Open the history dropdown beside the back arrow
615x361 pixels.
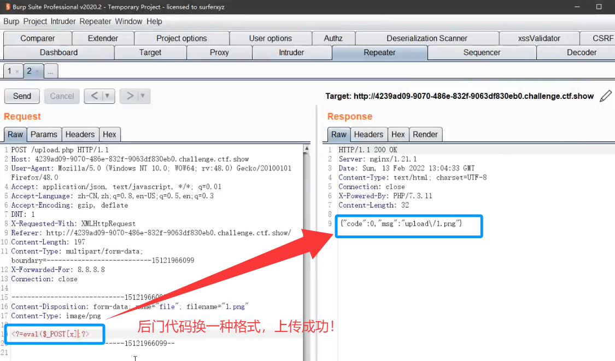click(x=107, y=96)
